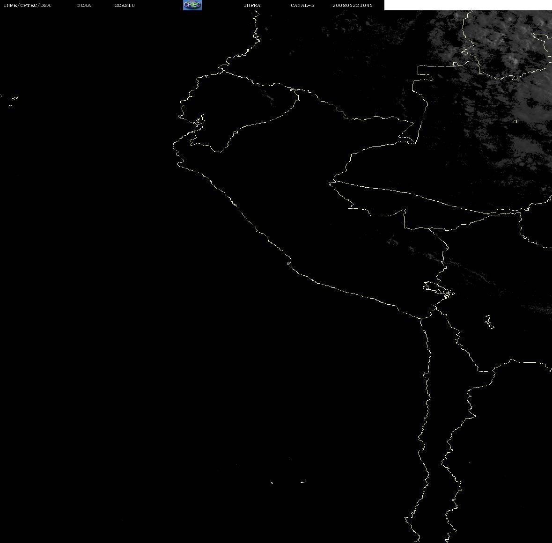Select the Lake Poopó outline in Bolivia
Screen dimensions: 552x543
pyautogui.click(x=489, y=322)
